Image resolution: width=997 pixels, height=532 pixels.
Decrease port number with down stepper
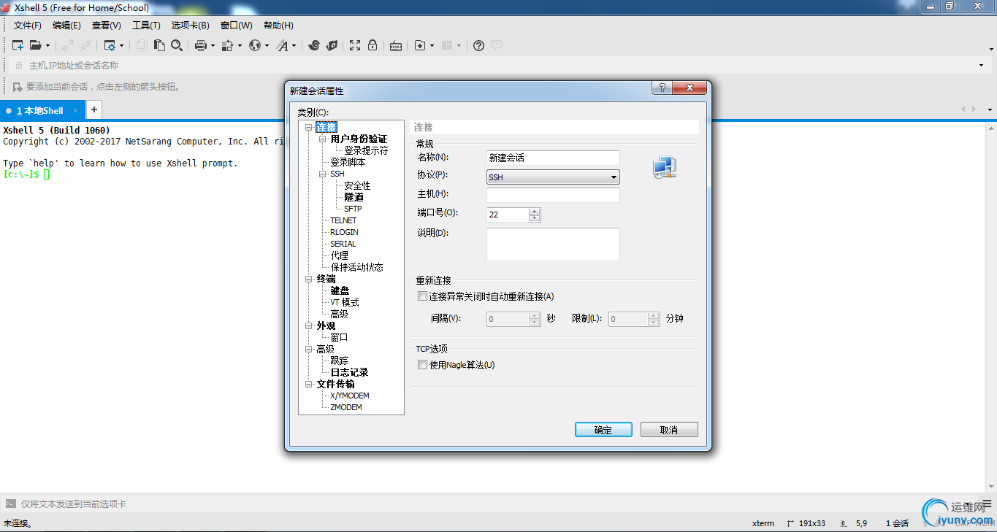[x=535, y=218]
